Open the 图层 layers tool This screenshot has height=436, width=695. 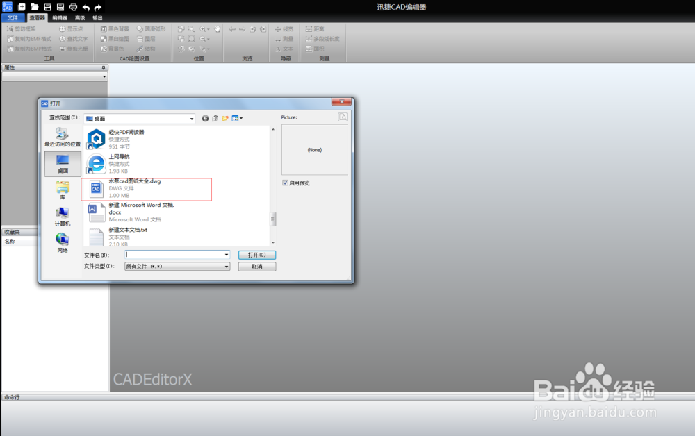[x=146, y=39]
